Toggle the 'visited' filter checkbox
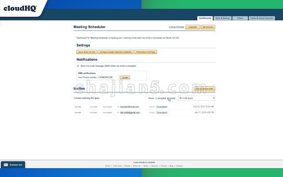The width and height of the screenshot is (283, 177). pyautogui.click(x=168, y=98)
